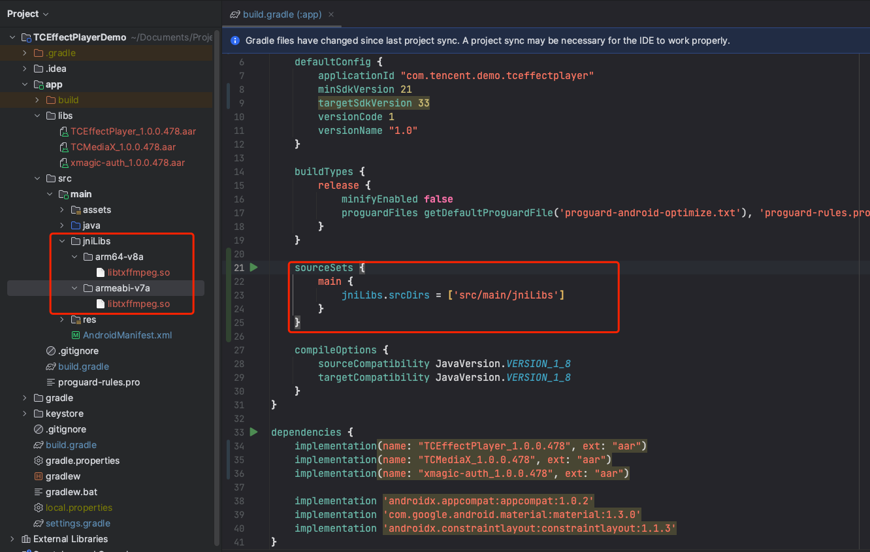This screenshot has height=552, width=870.
Task: Open proguard-rules.pro file
Action: [99, 382]
